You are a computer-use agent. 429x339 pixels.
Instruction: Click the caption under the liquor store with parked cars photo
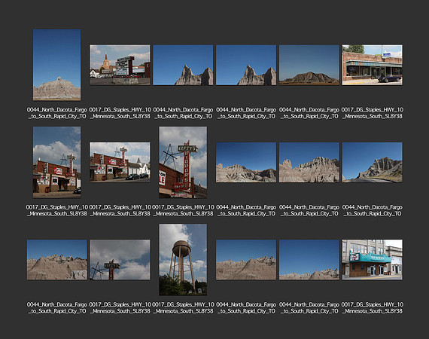click(120, 210)
